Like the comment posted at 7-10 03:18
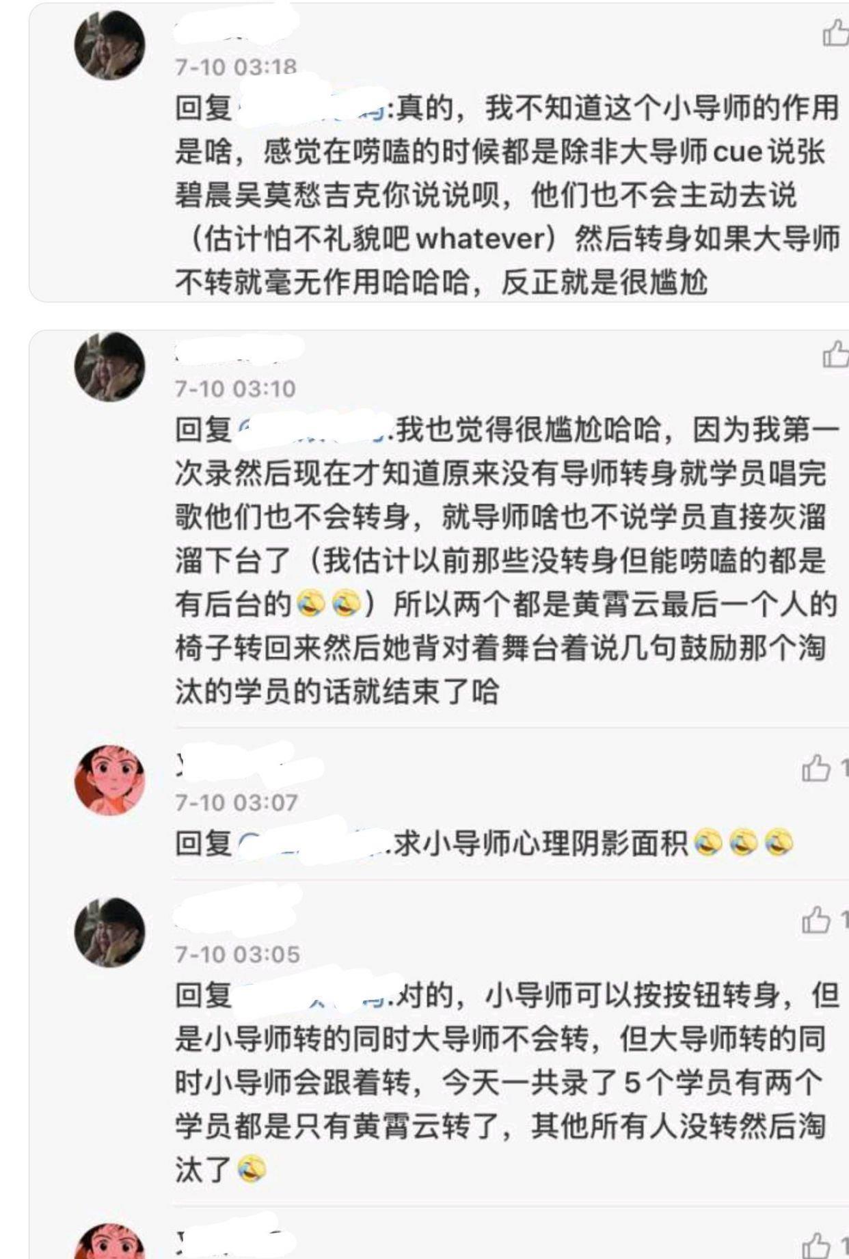The height and width of the screenshot is (1259, 849). coord(835,32)
